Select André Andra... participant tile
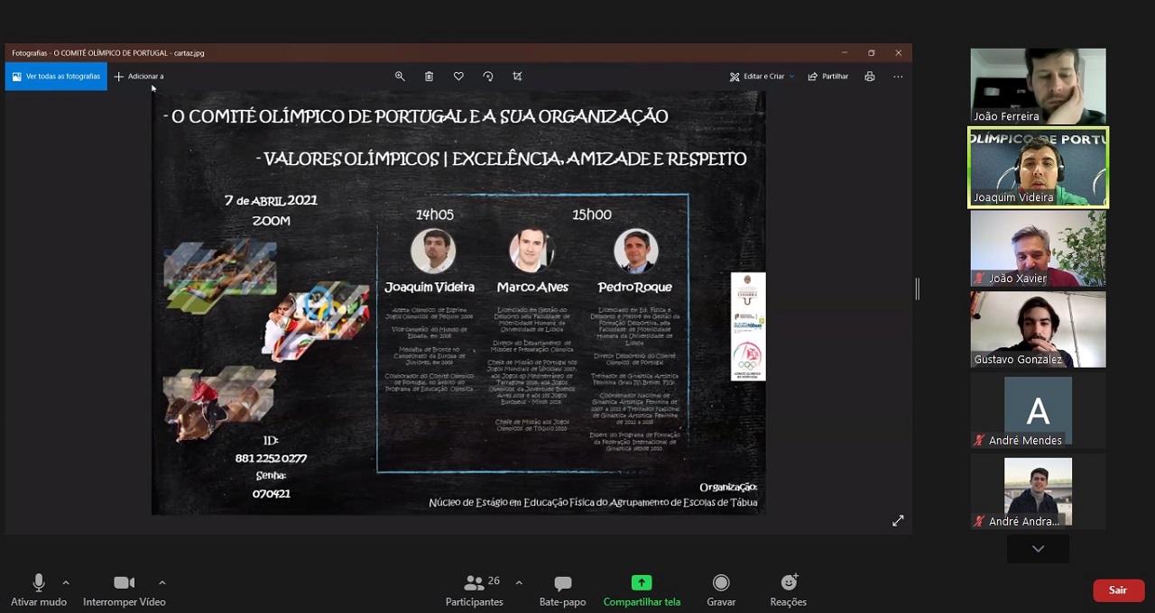 pyautogui.click(x=1038, y=492)
